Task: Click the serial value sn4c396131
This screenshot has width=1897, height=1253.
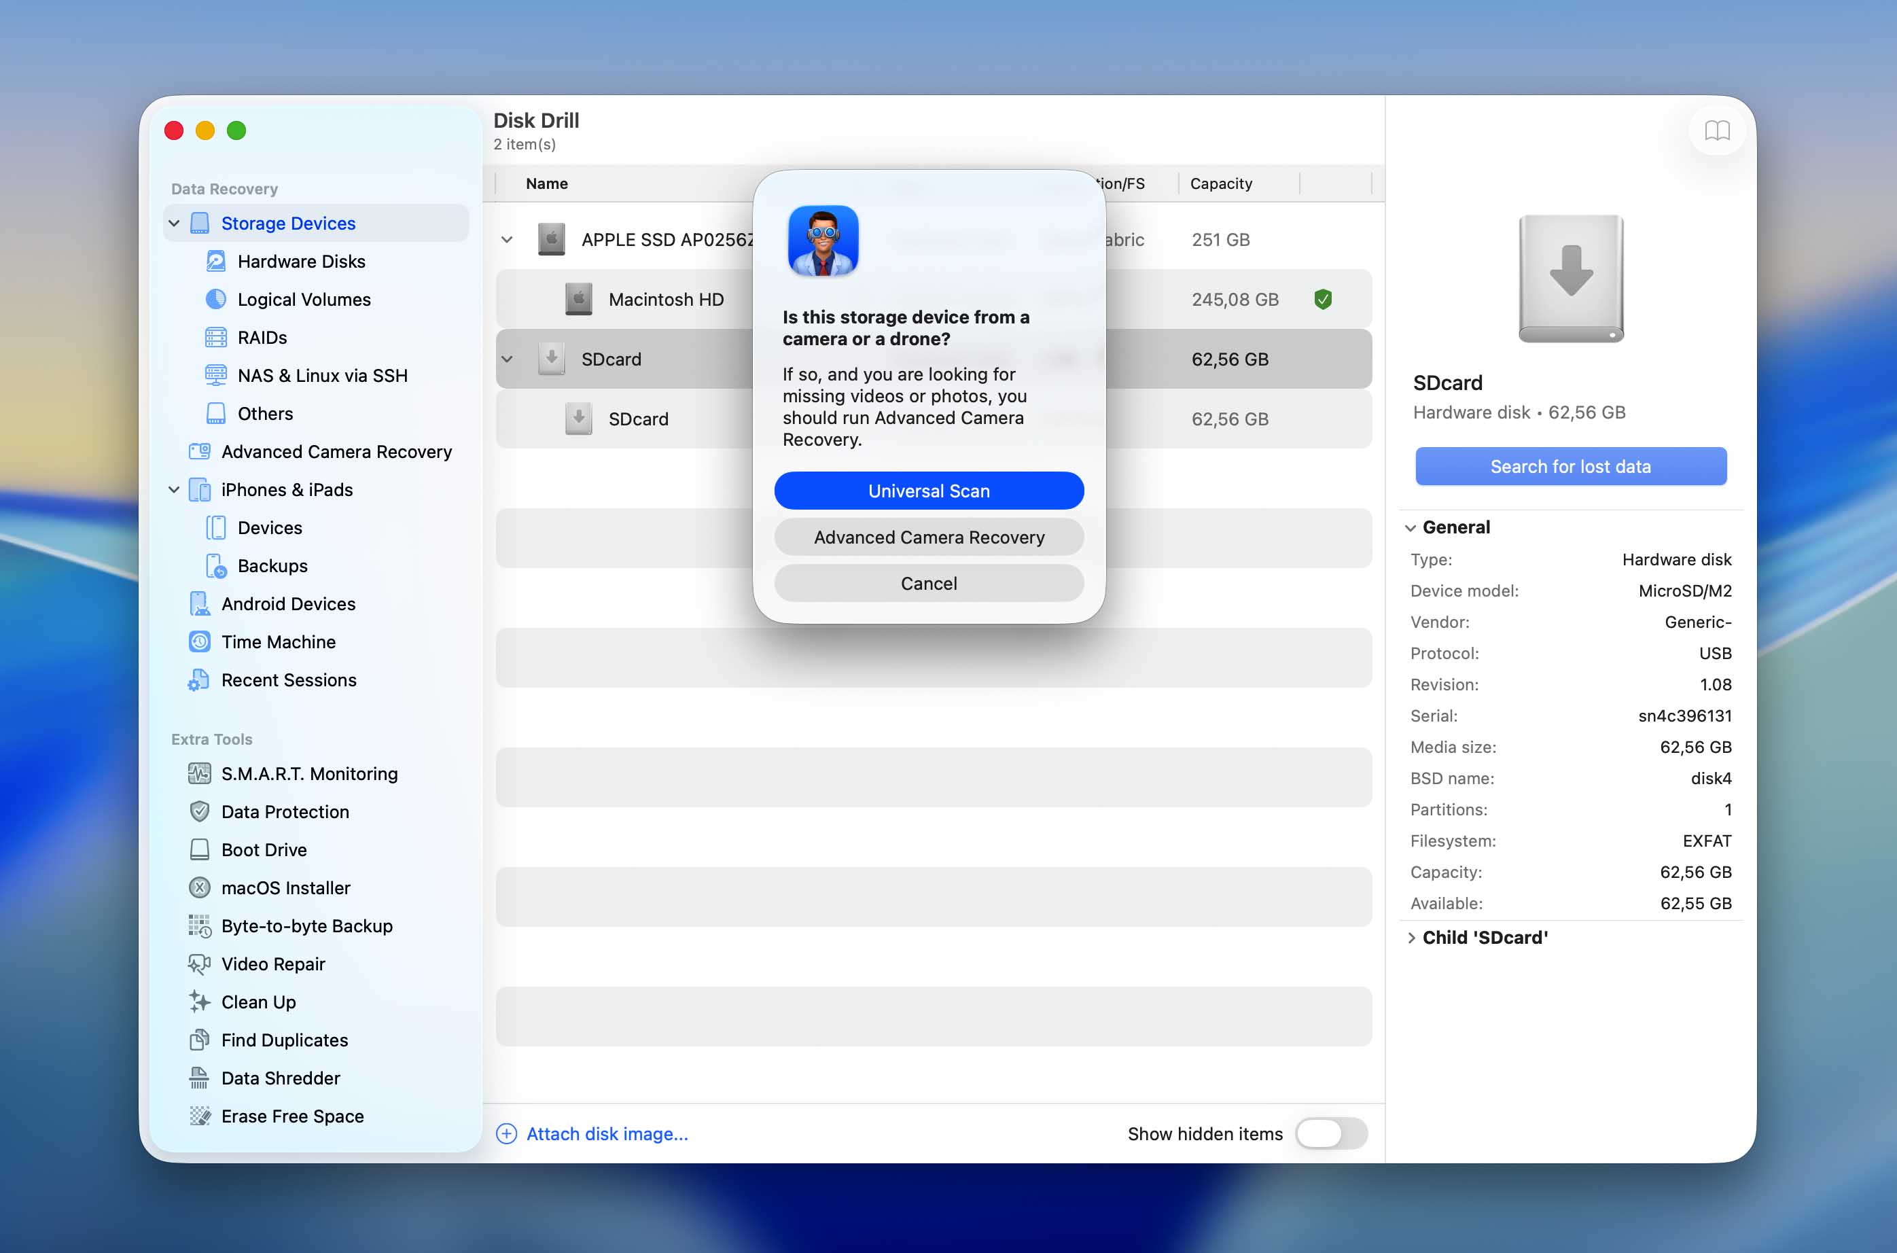Action: point(1684,716)
